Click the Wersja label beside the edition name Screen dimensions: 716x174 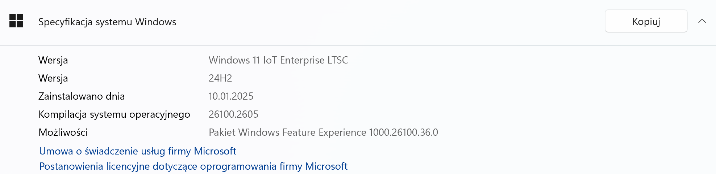point(53,60)
